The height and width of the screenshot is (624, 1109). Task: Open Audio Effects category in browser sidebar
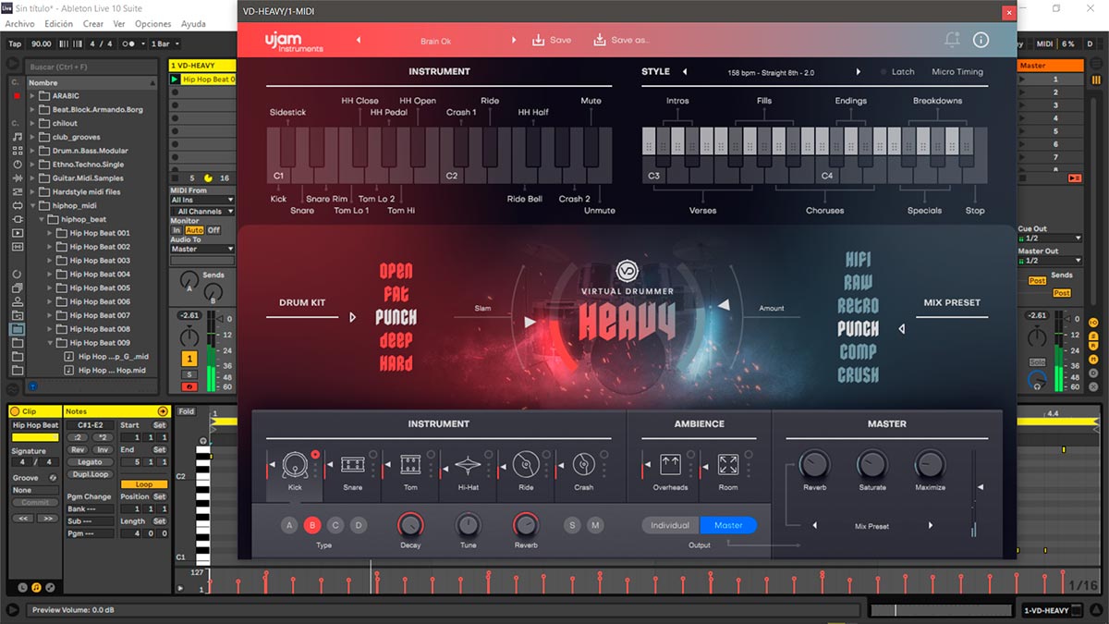[x=17, y=177]
